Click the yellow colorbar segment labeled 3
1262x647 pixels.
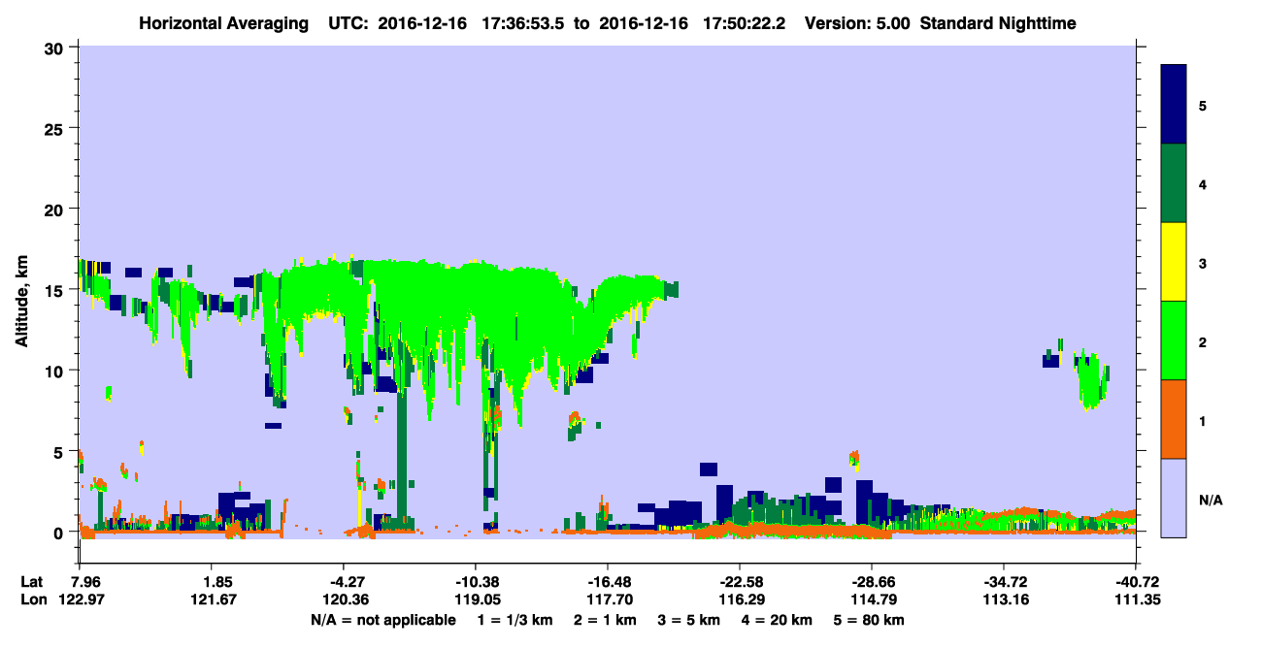click(1174, 262)
